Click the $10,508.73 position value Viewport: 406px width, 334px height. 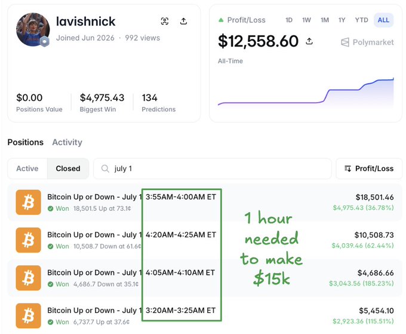374,235
